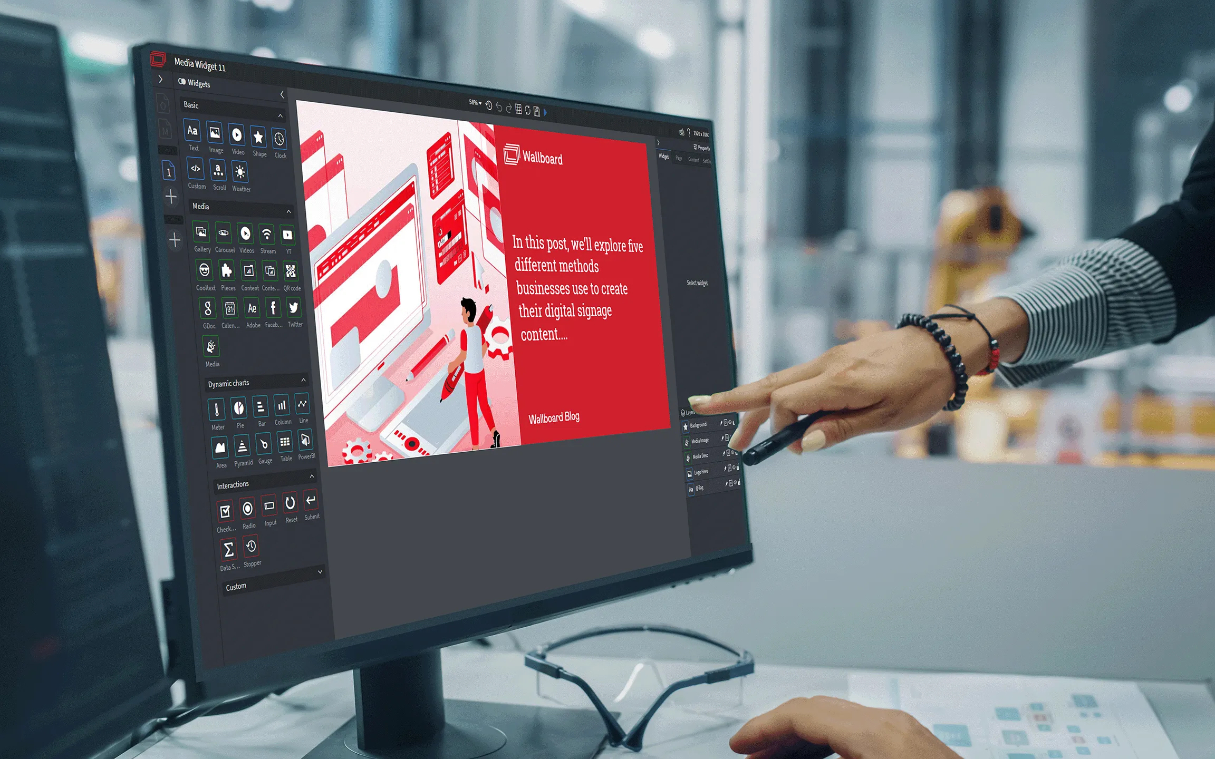
Task: Add a Radio button interaction widget
Action: tap(247, 509)
